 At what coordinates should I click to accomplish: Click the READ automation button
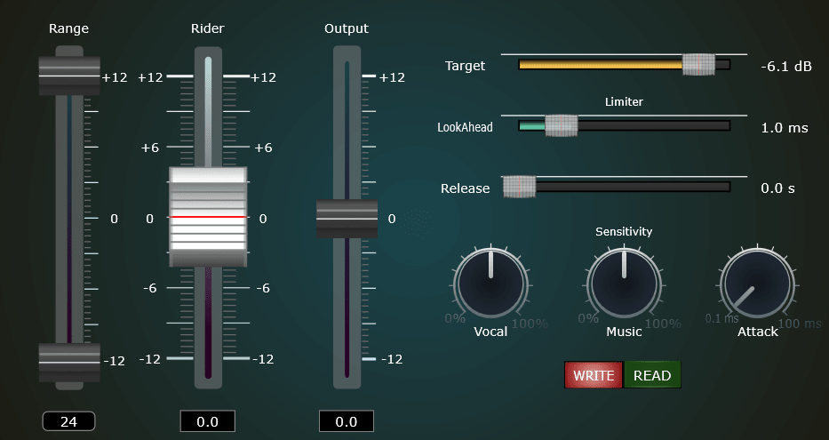652,375
